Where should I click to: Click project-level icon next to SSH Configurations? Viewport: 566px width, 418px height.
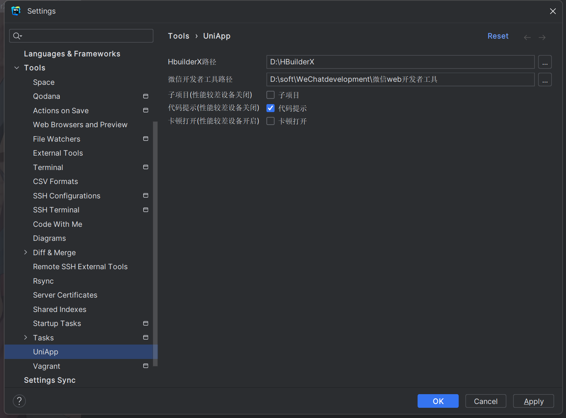pyautogui.click(x=145, y=195)
